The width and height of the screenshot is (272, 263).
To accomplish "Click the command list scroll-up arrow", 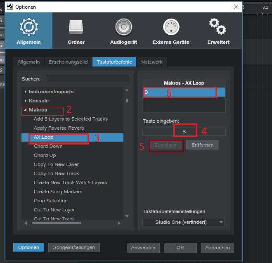I will click(x=127, y=90).
